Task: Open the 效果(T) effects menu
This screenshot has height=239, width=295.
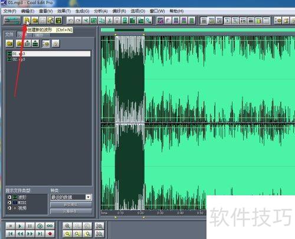Action: [64, 11]
